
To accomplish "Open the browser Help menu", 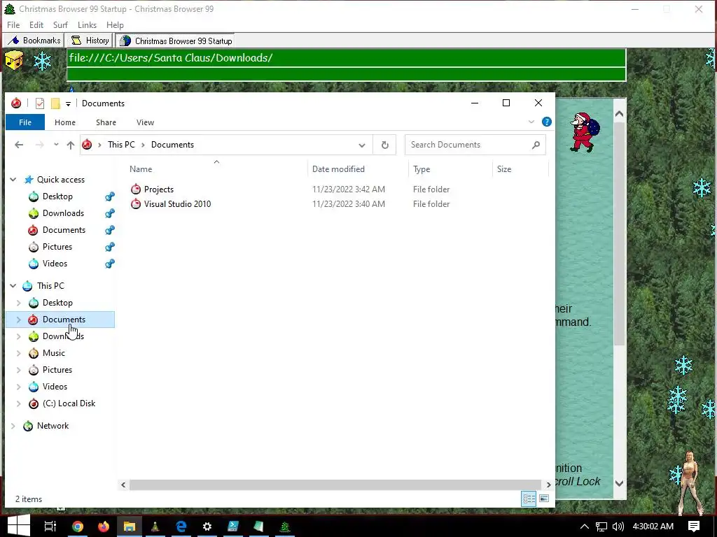I will click(x=115, y=25).
